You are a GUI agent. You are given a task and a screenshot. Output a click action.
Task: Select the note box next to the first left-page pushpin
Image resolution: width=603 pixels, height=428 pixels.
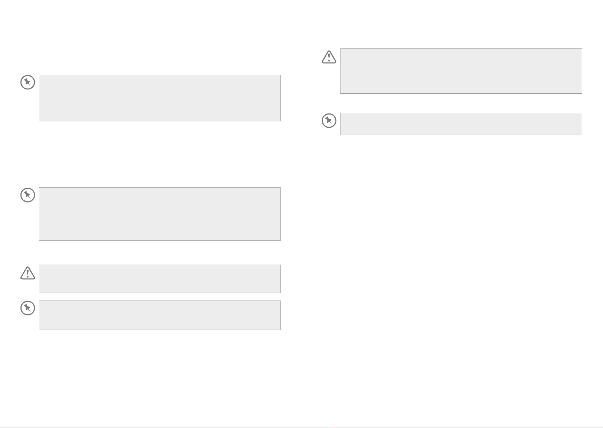pos(159,98)
